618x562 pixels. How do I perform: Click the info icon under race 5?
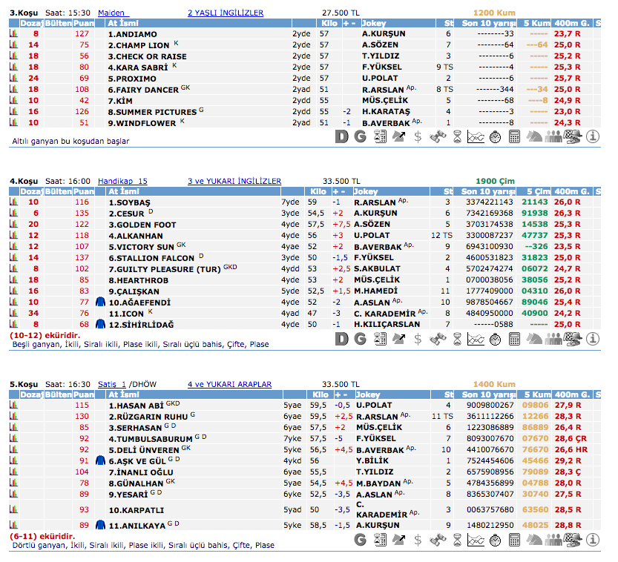coord(593,540)
